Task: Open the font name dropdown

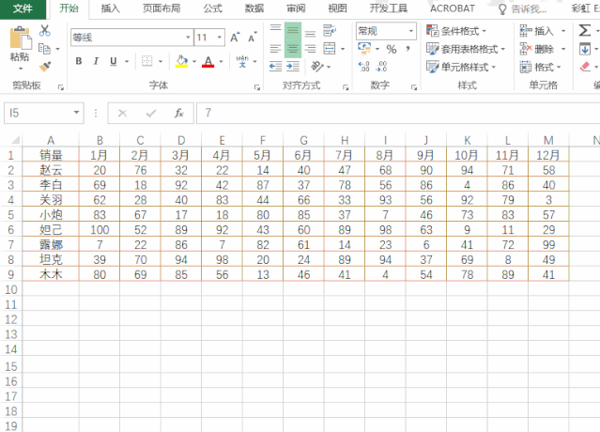Action: point(188,38)
